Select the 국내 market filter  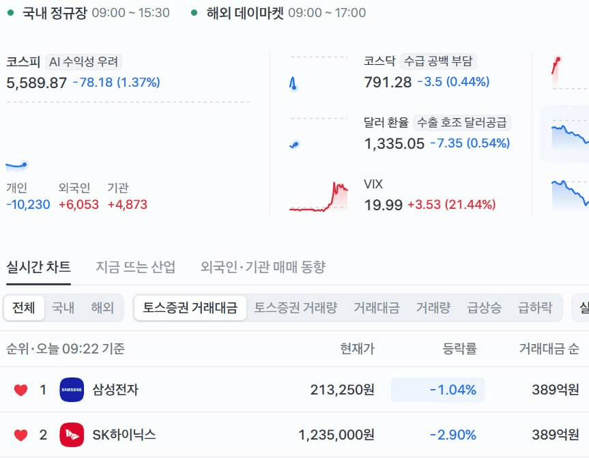(63, 308)
